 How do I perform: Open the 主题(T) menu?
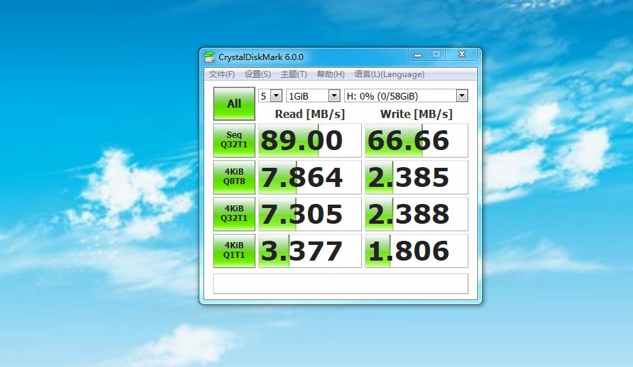point(294,74)
